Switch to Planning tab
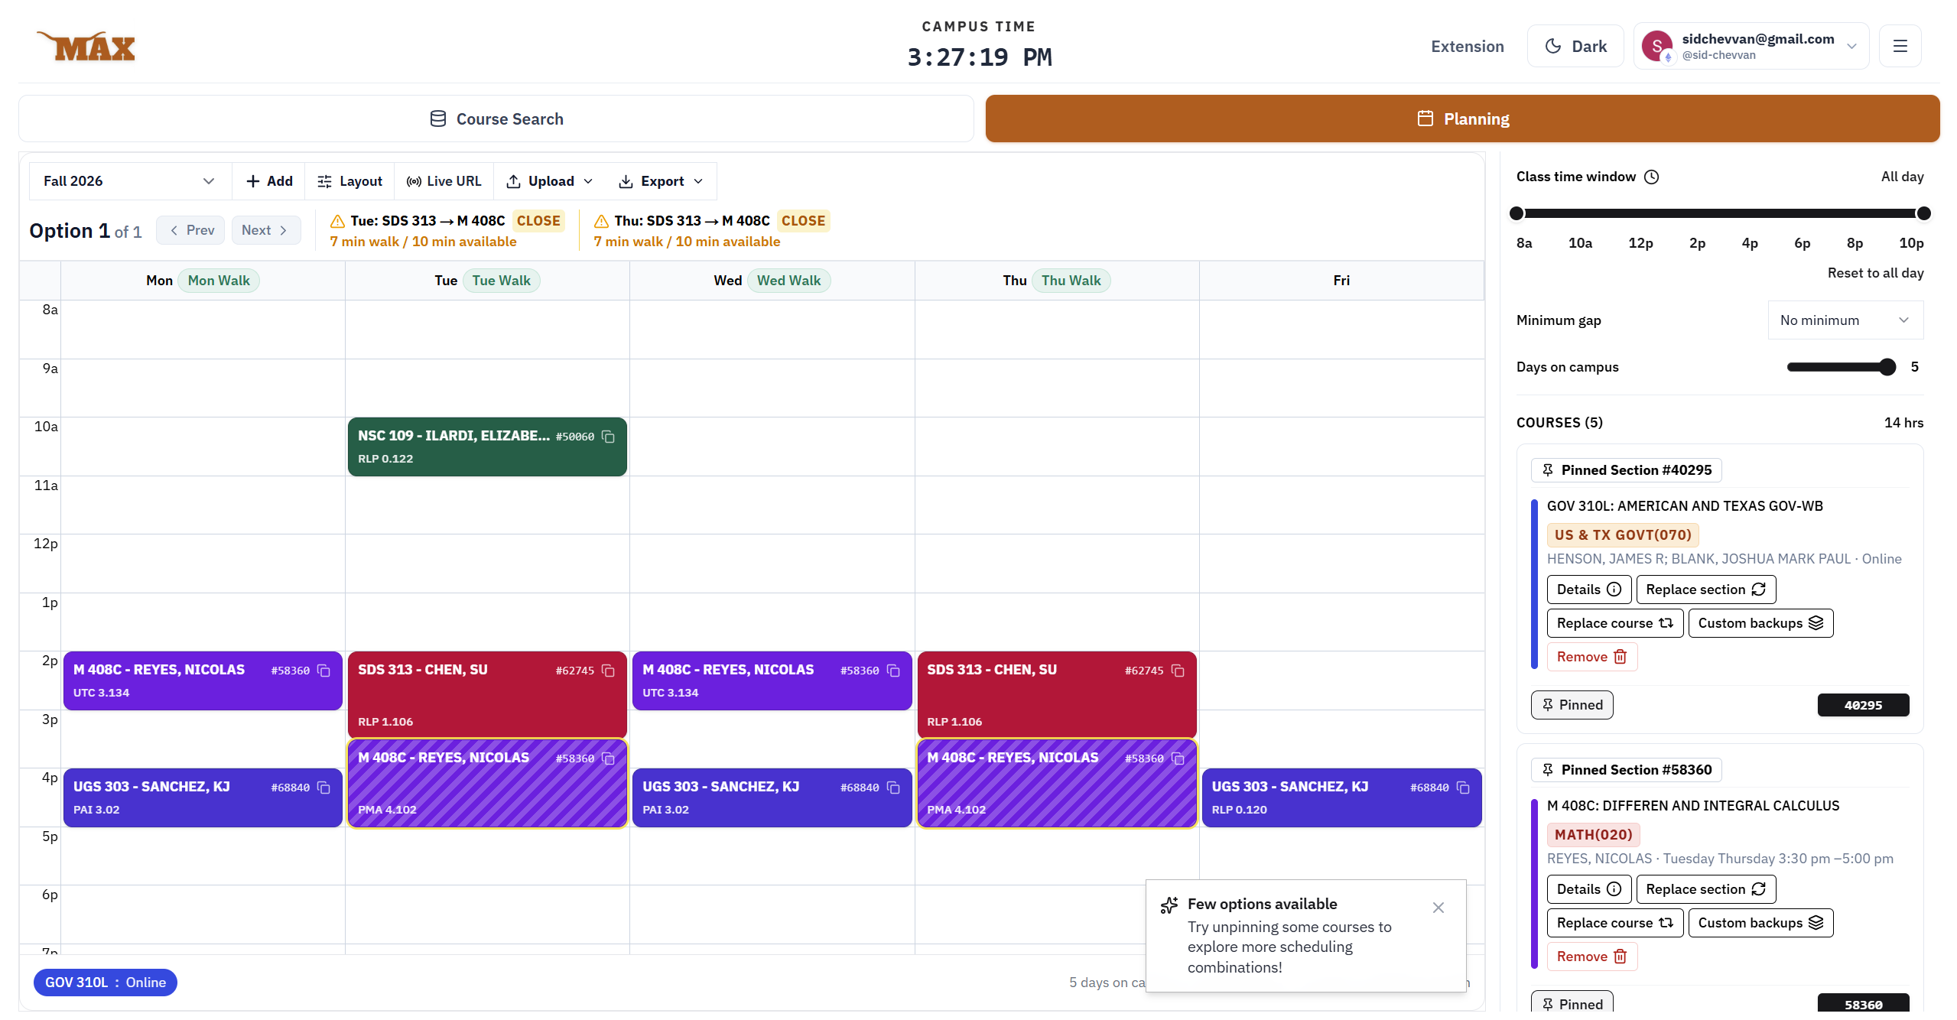1957x1020 pixels. coord(1462,119)
